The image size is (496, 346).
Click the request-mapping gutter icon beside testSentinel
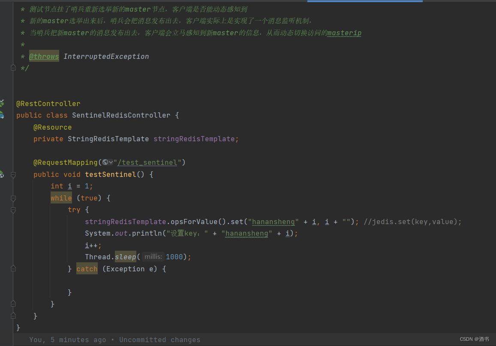pyautogui.click(x=2, y=174)
